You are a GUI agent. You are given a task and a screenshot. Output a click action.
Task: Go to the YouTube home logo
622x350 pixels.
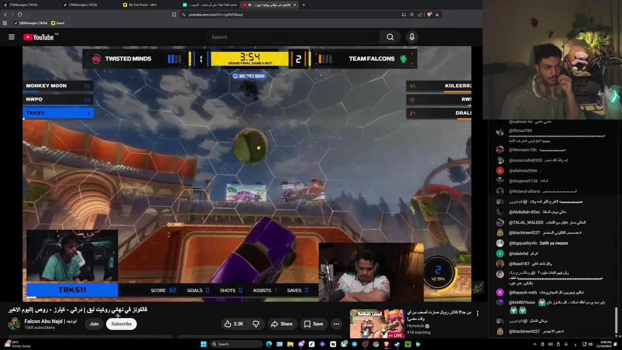(x=38, y=37)
